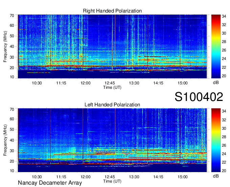Click the 11:15 tick under the left-handed plot
This screenshot has height=187, width=230.
pyautogui.click(x=61, y=177)
